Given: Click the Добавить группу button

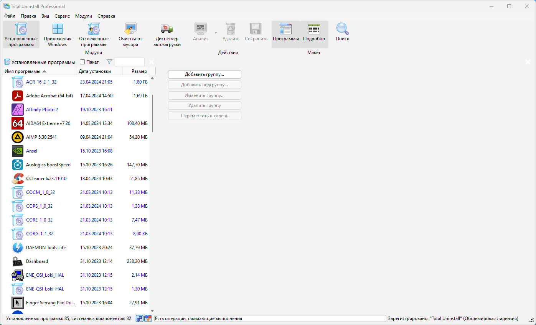Looking at the screenshot, I should tap(205, 74).
